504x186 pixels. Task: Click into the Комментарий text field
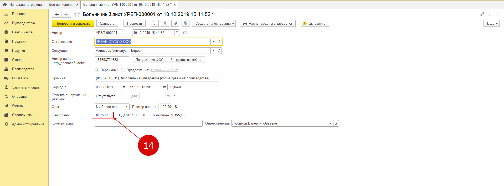pos(148,123)
